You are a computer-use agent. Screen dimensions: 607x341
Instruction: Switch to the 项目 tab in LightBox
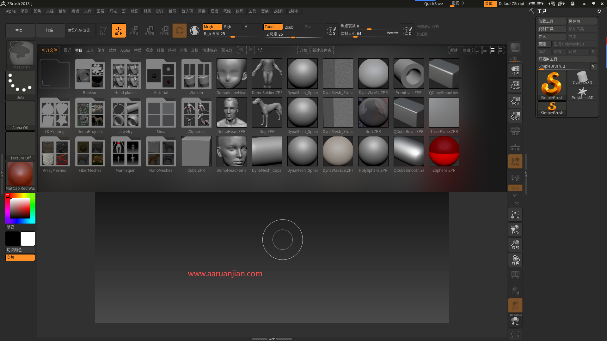coord(78,50)
